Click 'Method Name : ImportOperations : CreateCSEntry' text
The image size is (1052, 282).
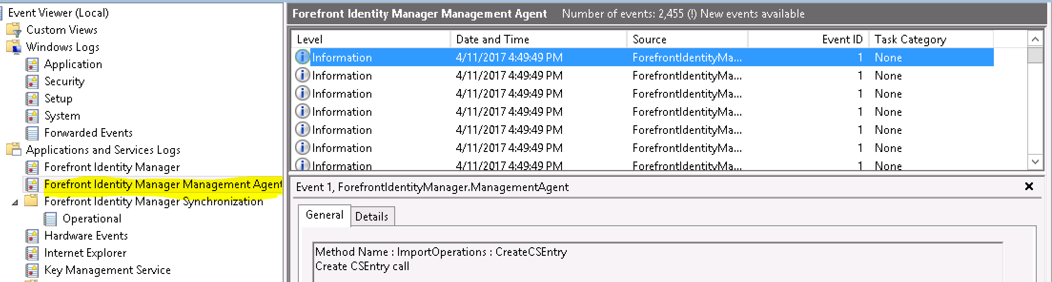441,252
